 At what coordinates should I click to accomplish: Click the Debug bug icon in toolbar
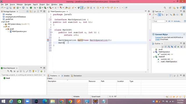(x=35, y=8)
